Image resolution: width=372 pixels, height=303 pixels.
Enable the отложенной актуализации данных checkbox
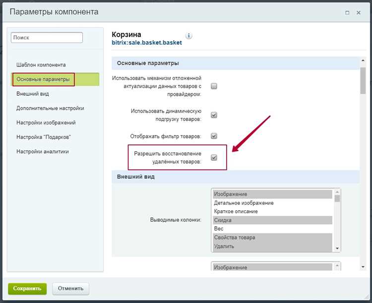click(214, 86)
